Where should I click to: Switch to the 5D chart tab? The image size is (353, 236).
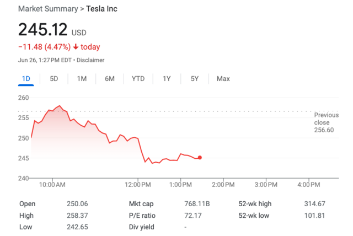(x=54, y=78)
